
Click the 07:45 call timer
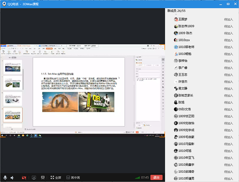[x=145, y=178]
